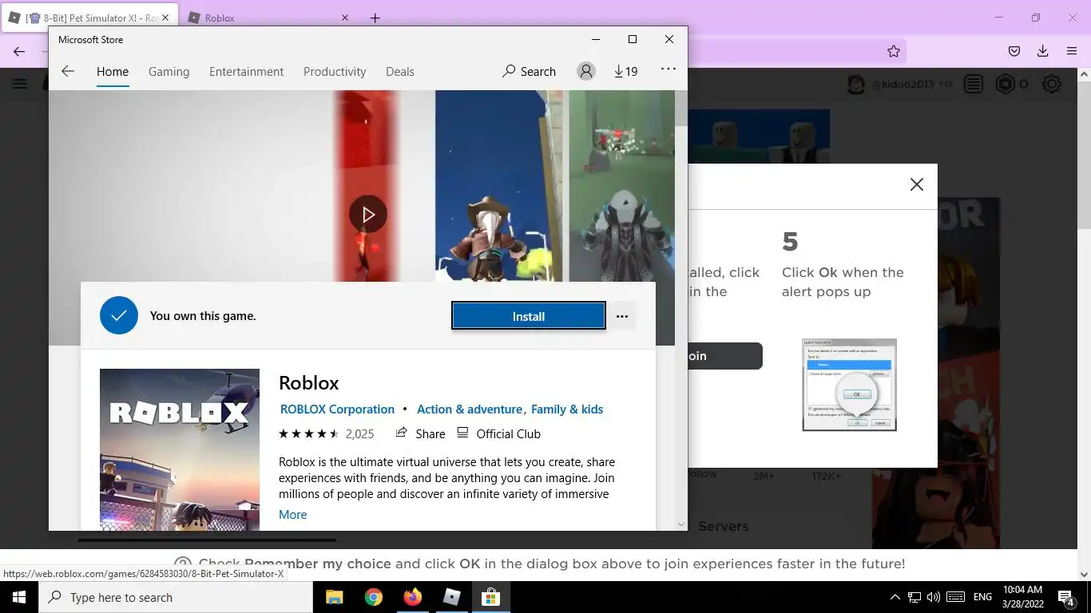Screen dimensions: 1091x613
Task: Expand description with More link
Action: click(x=292, y=514)
